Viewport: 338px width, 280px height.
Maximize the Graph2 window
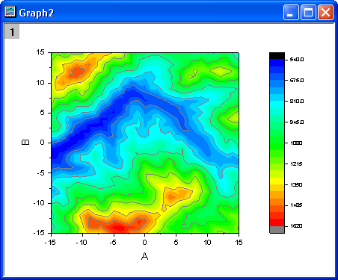pos(308,12)
